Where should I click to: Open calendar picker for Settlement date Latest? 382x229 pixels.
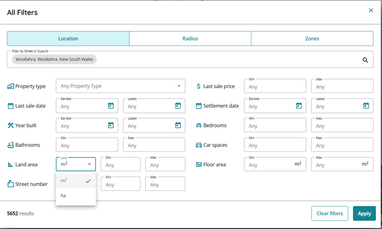366,106
